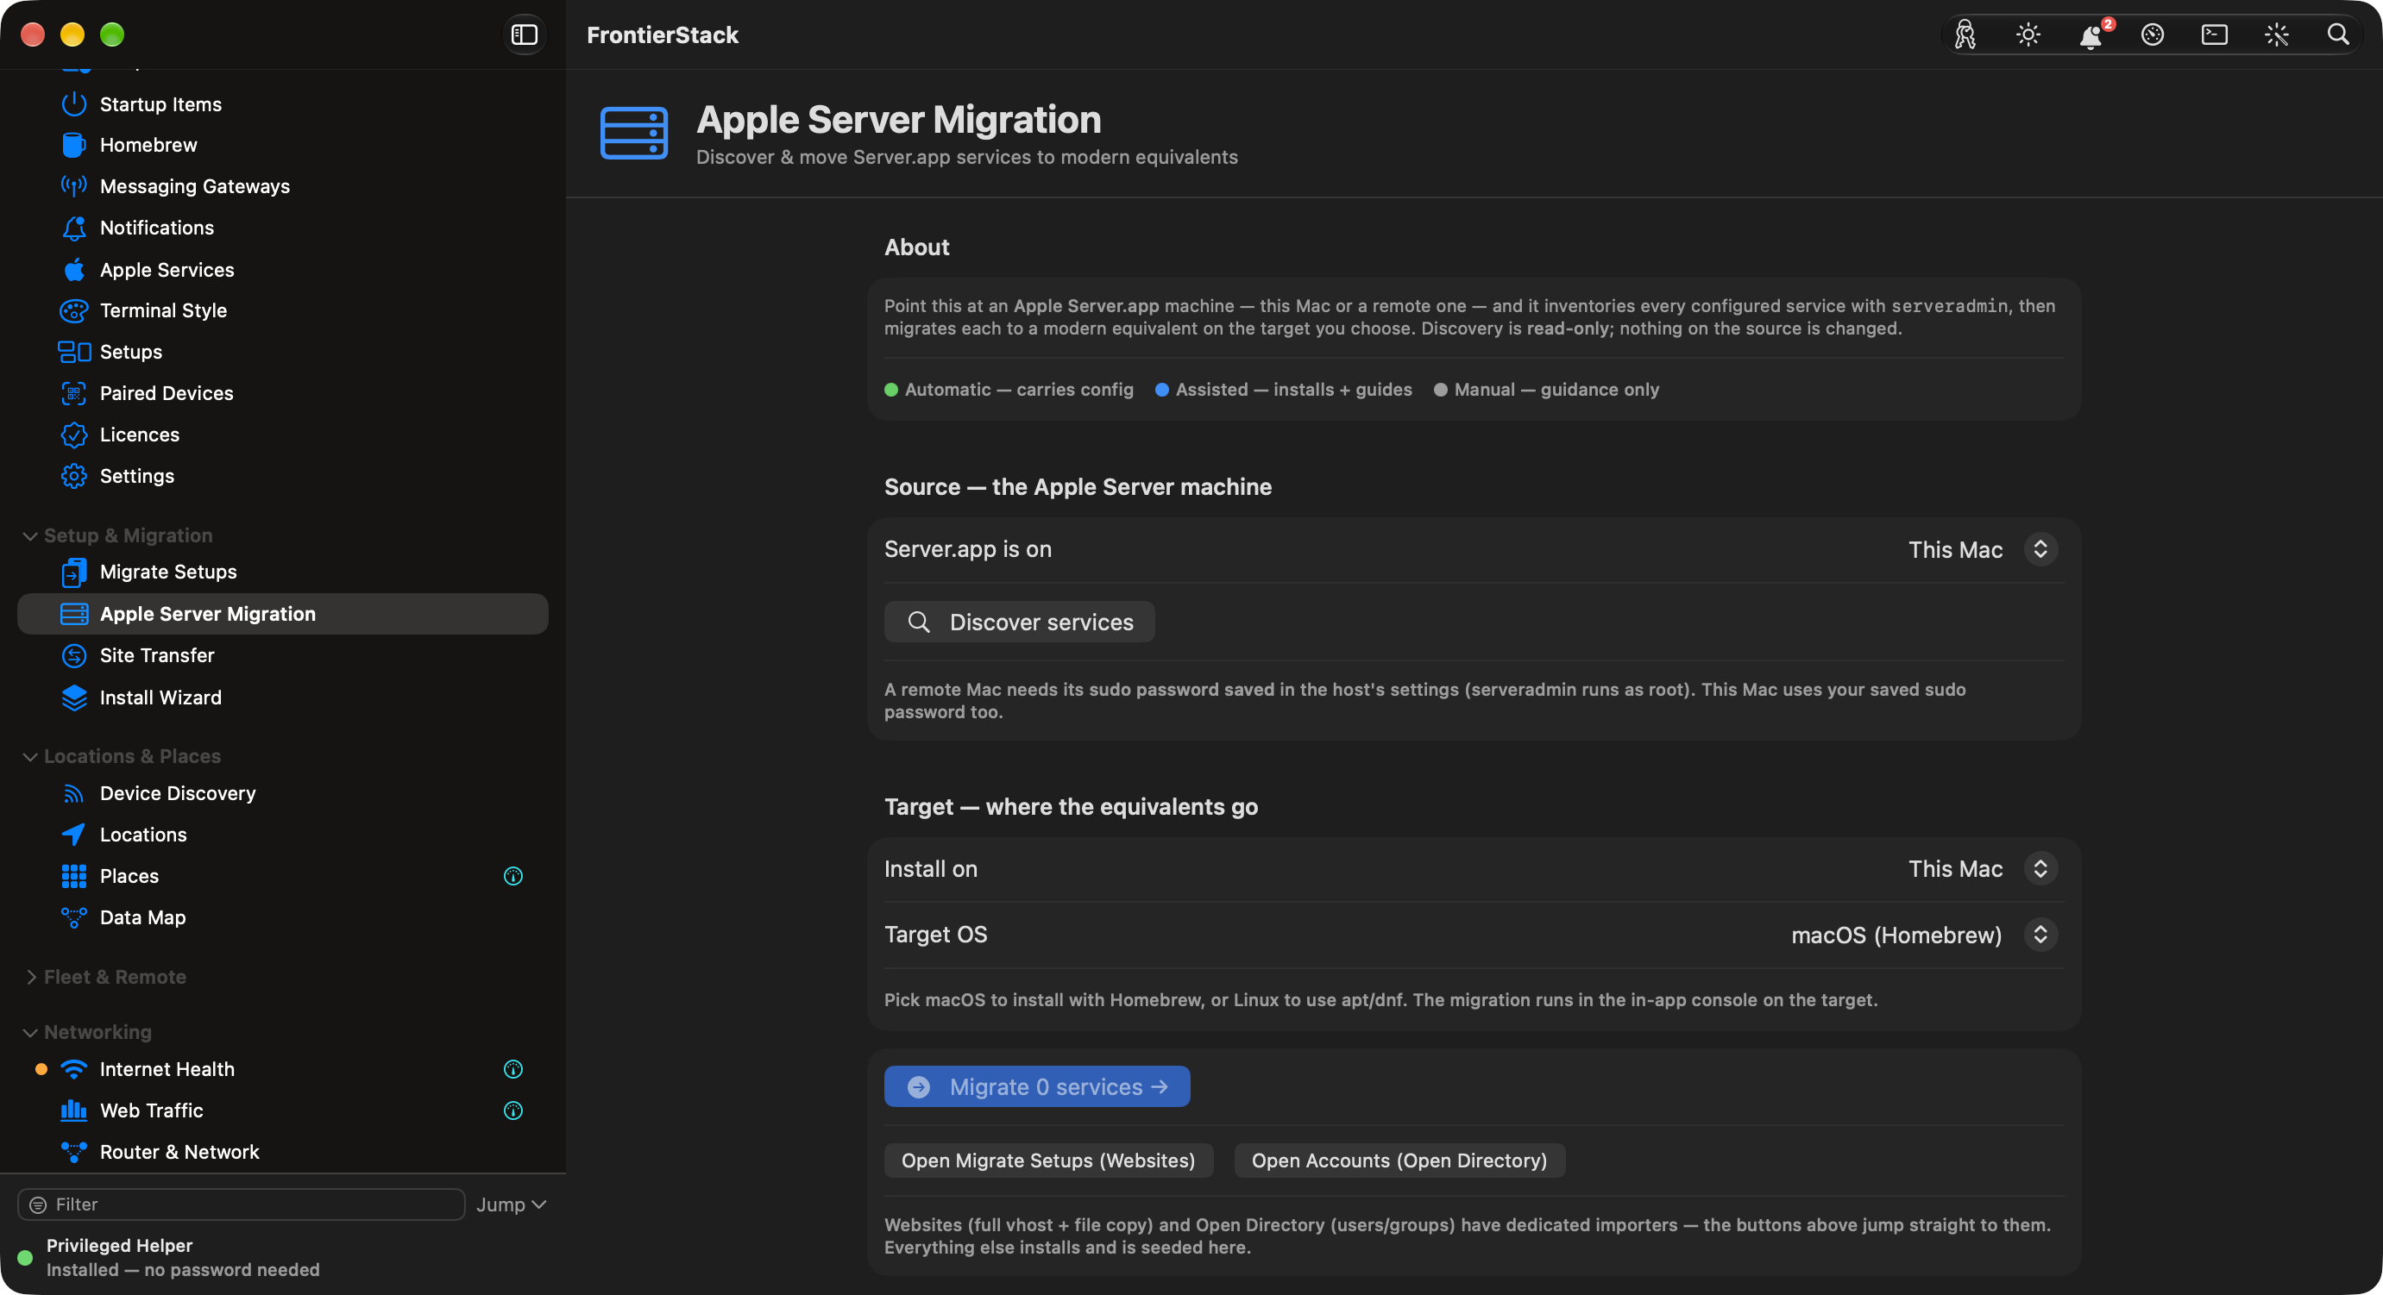Viewport: 2383px width, 1295px height.
Task: Open Startup Items in sidebar
Action: (283, 103)
